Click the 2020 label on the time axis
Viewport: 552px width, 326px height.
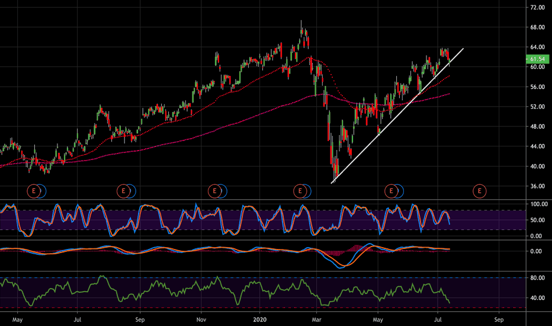pyautogui.click(x=260, y=319)
